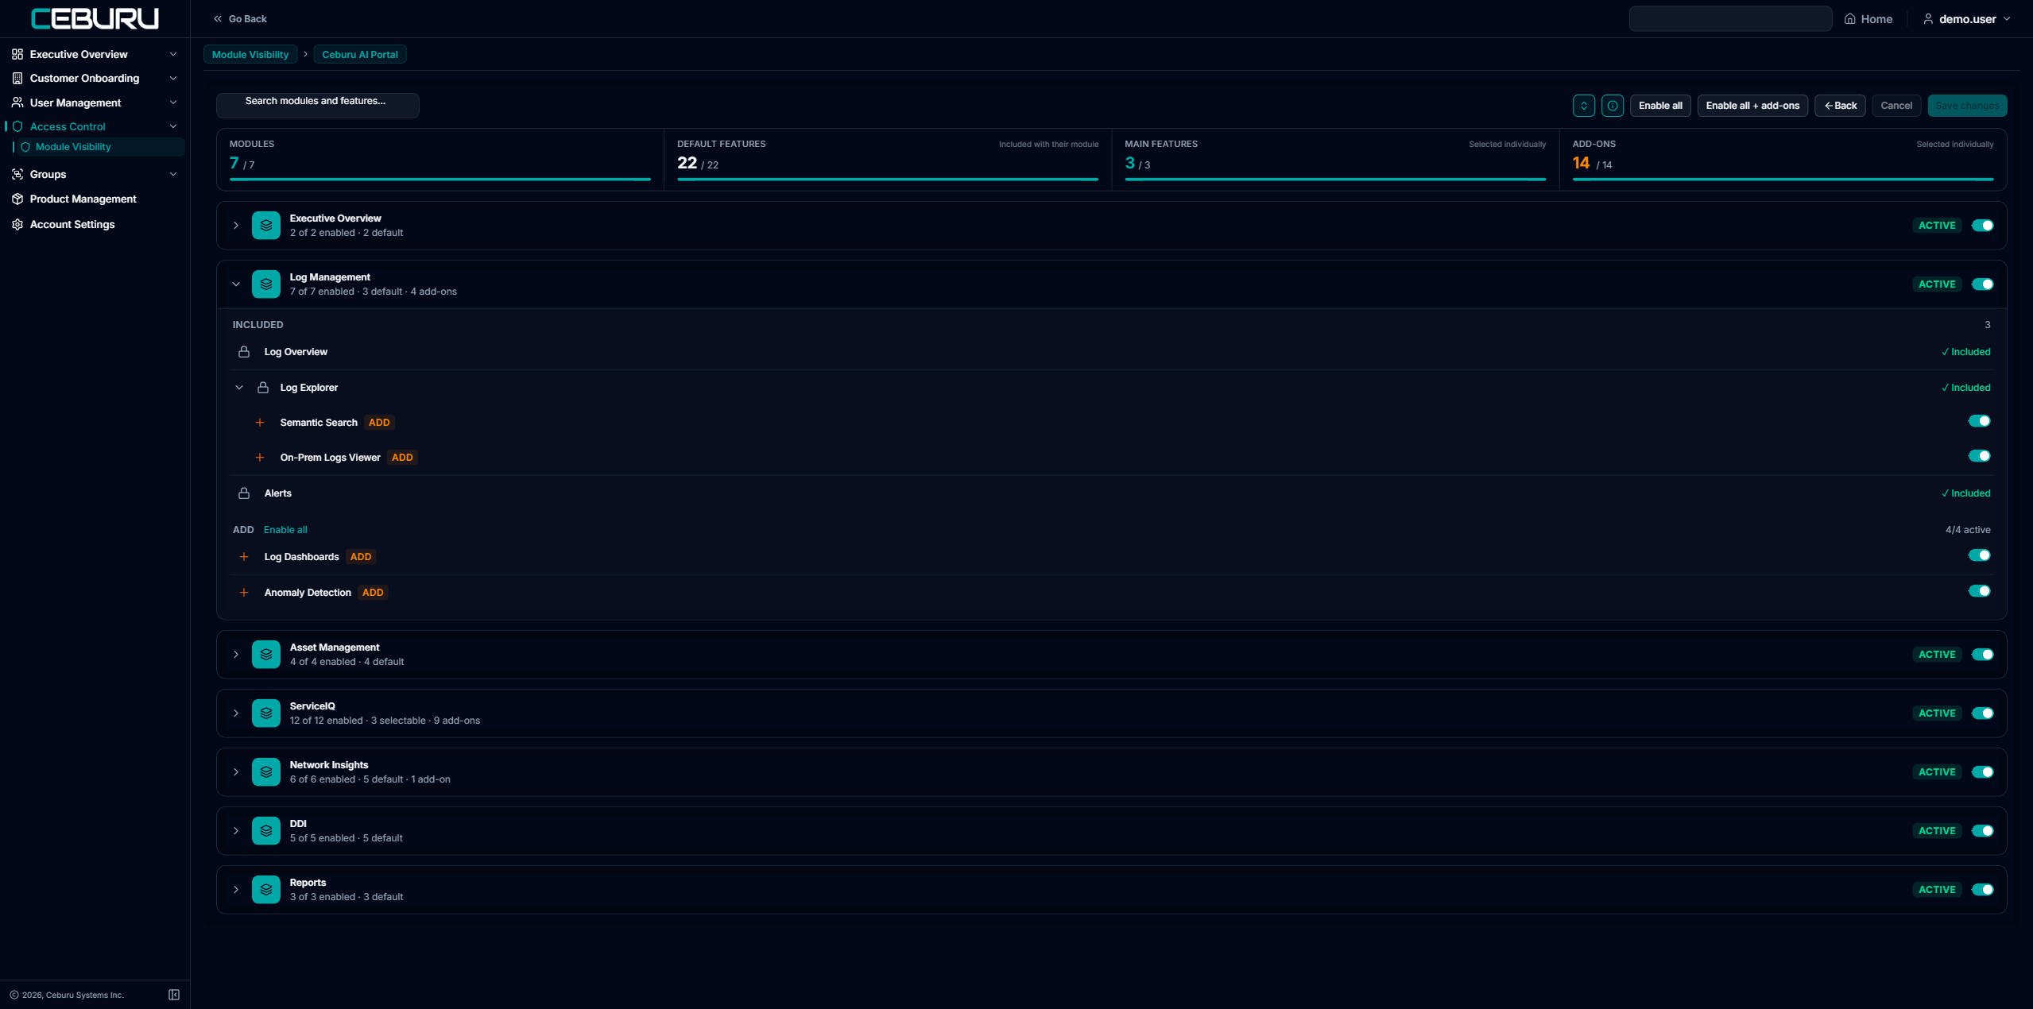The width and height of the screenshot is (2033, 1009).
Task: Click the Executive Overview module layers icon
Action: [x=266, y=226]
